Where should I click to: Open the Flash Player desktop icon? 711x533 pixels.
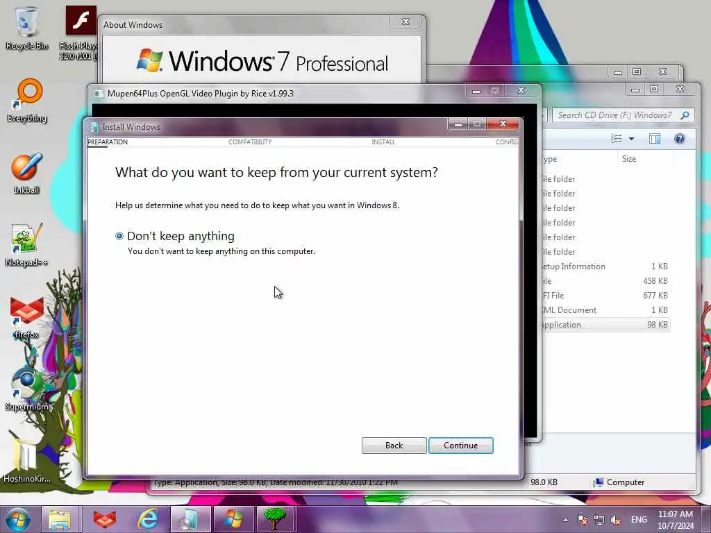click(81, 33)
